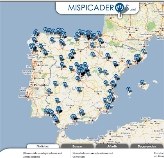The image size is (164, 158).
Task: Select the Sugerencias tab
Action: (147, 146)
